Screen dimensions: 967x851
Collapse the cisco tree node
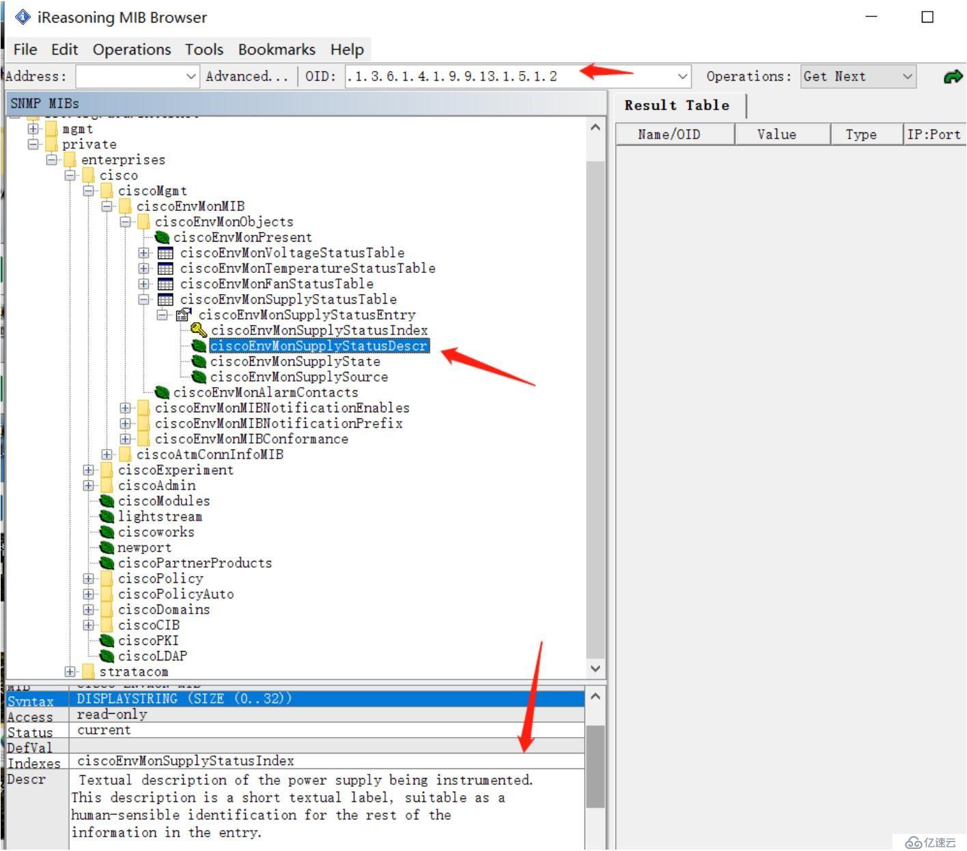click(70, 175)
